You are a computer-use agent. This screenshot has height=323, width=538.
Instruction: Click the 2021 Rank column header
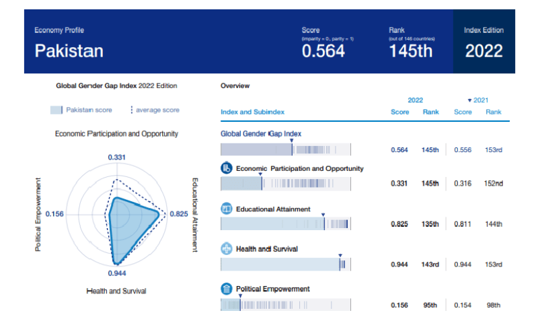[494, 112]
